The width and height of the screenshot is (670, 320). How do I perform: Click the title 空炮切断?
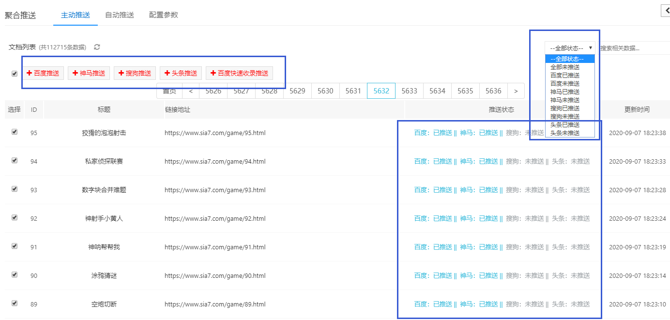(104, 304)
